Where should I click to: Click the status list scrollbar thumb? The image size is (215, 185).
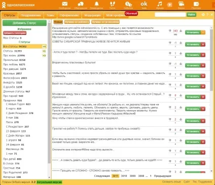click(211, 60)
